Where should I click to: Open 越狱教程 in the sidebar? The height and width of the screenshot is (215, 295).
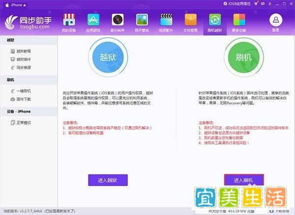(24, 51)
